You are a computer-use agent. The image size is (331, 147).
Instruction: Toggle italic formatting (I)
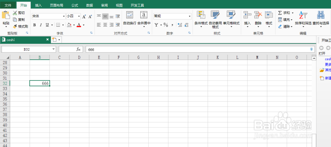click(41, 25)
